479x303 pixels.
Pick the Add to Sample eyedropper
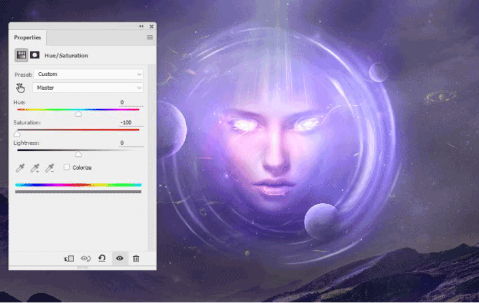[x=35, y=168]
